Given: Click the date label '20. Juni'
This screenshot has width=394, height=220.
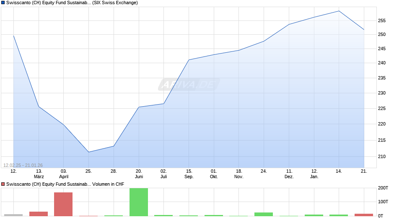Looking at the screenshot, I should [139, 174].
